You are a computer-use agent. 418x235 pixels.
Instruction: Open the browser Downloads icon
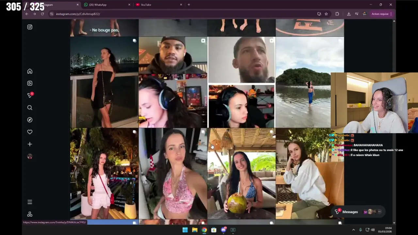(349, 14)
